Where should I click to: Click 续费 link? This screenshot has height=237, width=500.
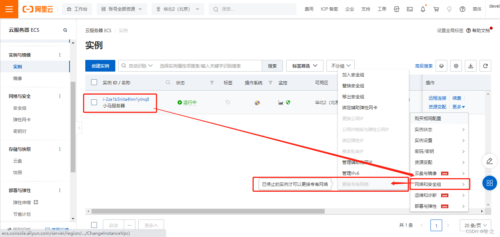pos(457,98)
